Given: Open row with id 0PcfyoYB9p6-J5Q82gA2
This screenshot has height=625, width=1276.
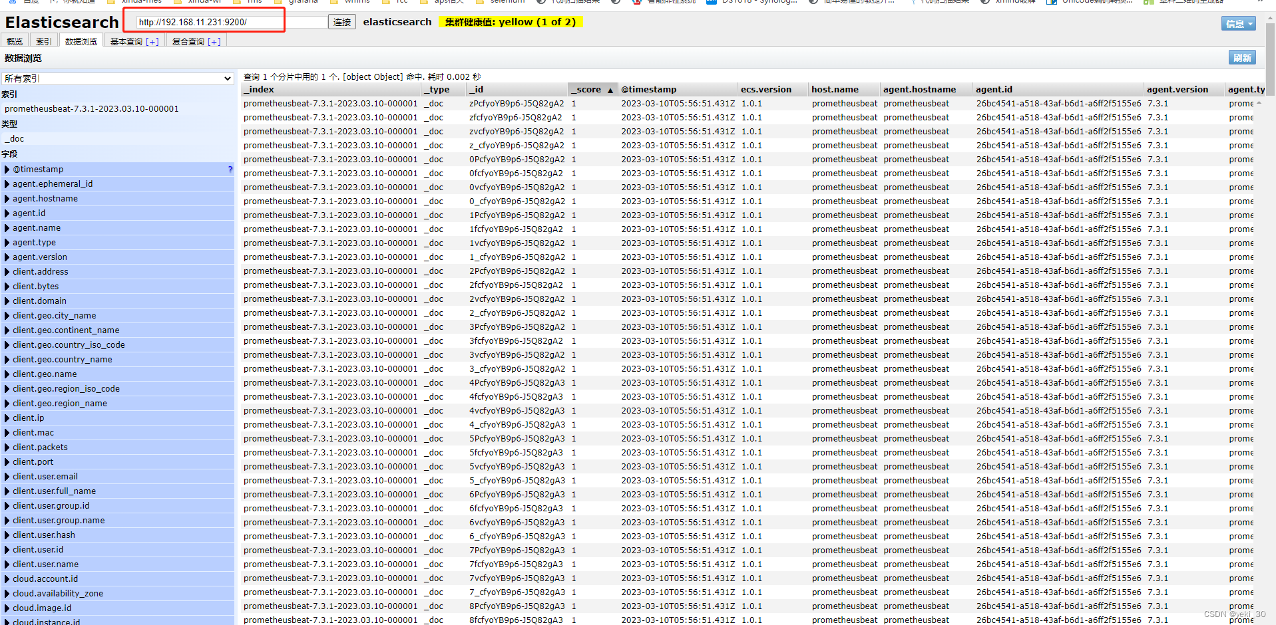Looking at the screenshot, I should click(748, 160).
